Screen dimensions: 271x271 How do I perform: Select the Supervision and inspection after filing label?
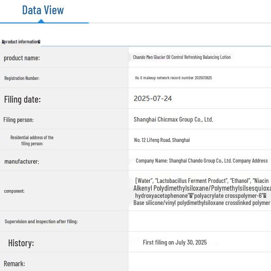pyautogui.click(x=41, y=222)
